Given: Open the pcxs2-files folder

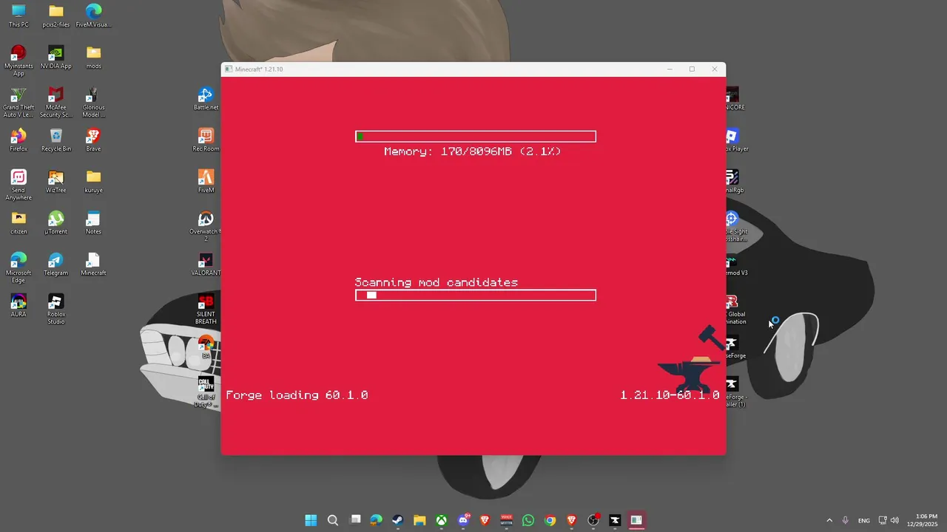Looking at the screenshot, I should 55,16.
